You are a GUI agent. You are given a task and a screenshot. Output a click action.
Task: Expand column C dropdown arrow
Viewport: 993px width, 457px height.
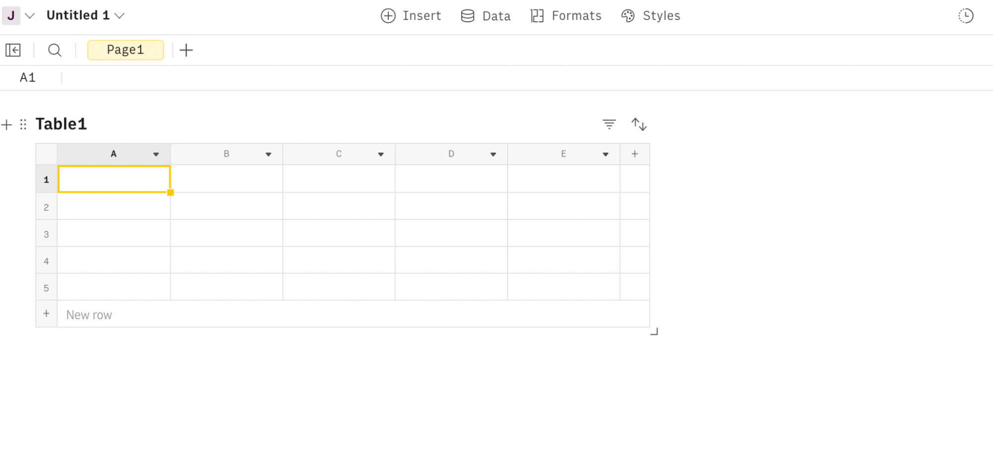point(381,154)
